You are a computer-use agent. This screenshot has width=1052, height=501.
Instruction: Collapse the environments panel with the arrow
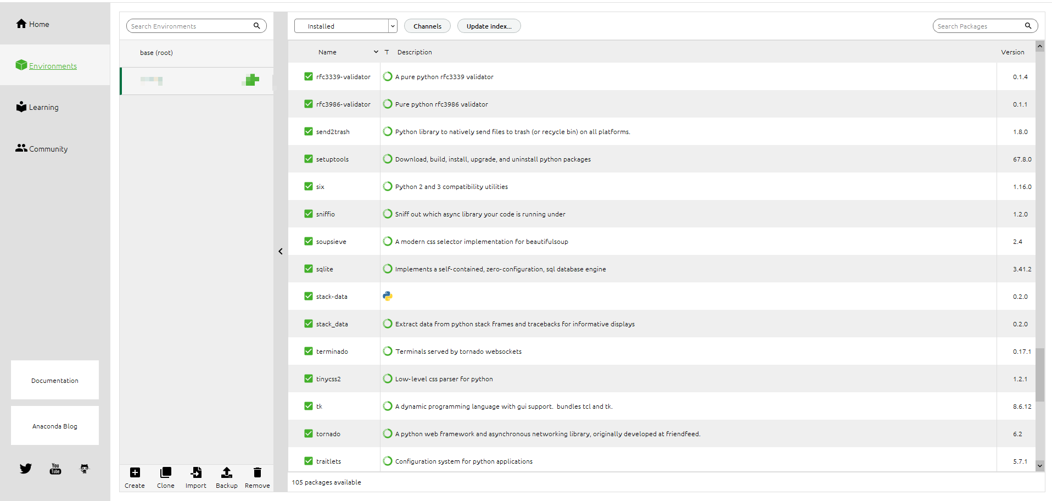point(281,252)
